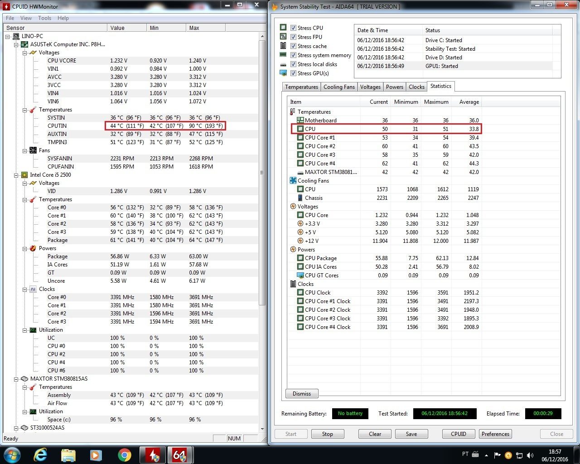Click the Stress cache icon
This screenshot has height=464, width=580.
[283, 46]
